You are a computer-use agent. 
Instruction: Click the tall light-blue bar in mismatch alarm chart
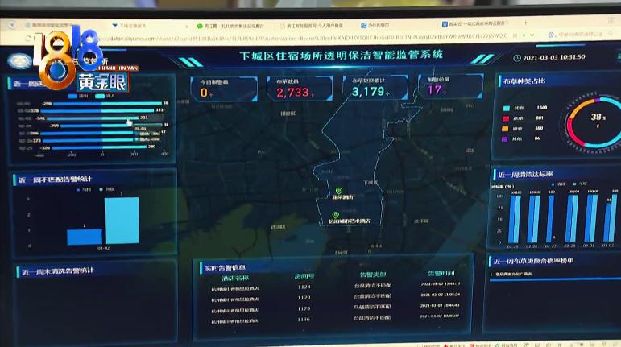[122, 221]
